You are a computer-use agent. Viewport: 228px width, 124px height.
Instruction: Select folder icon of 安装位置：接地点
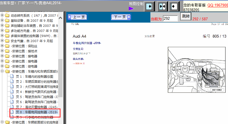[7, 51]
